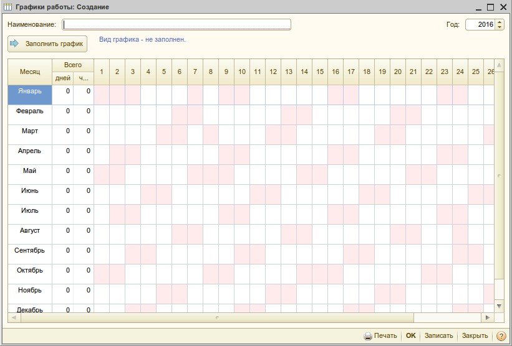
Task: Click the Заполнить график button
Action: point(47,44)
